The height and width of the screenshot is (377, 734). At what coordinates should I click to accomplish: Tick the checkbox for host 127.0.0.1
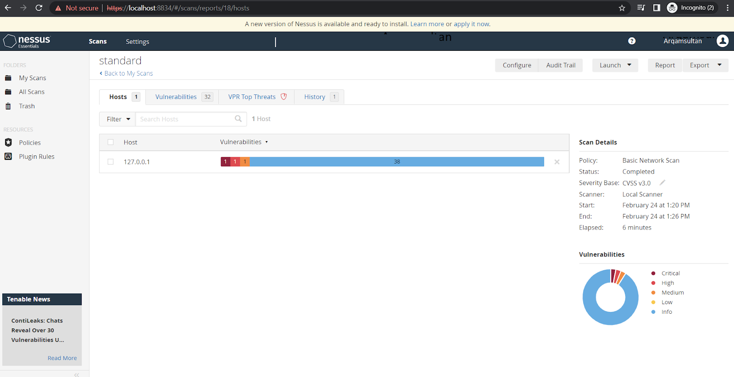click(x=111, y=162)
